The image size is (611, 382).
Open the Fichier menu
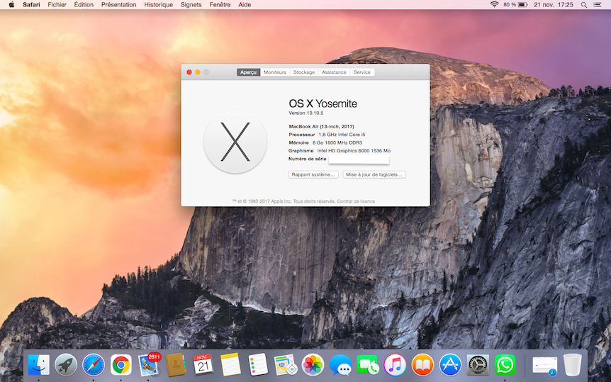tap(57, 5)
